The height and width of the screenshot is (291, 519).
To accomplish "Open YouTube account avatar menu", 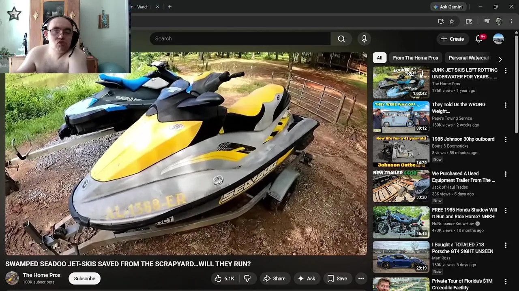I will 498,39.
